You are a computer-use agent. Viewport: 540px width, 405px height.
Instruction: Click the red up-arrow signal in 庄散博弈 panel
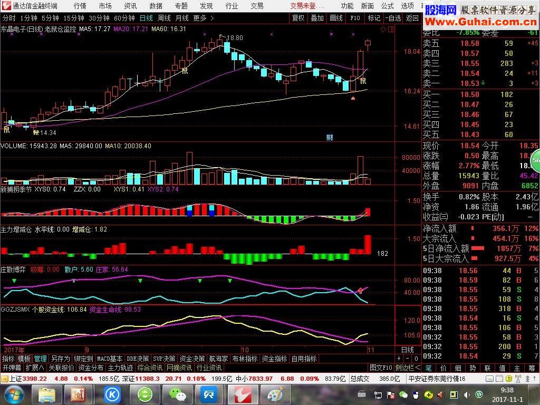(361, 290)
